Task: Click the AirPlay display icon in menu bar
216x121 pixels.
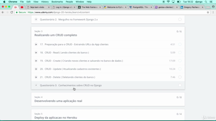Action: tap(173, 2)
